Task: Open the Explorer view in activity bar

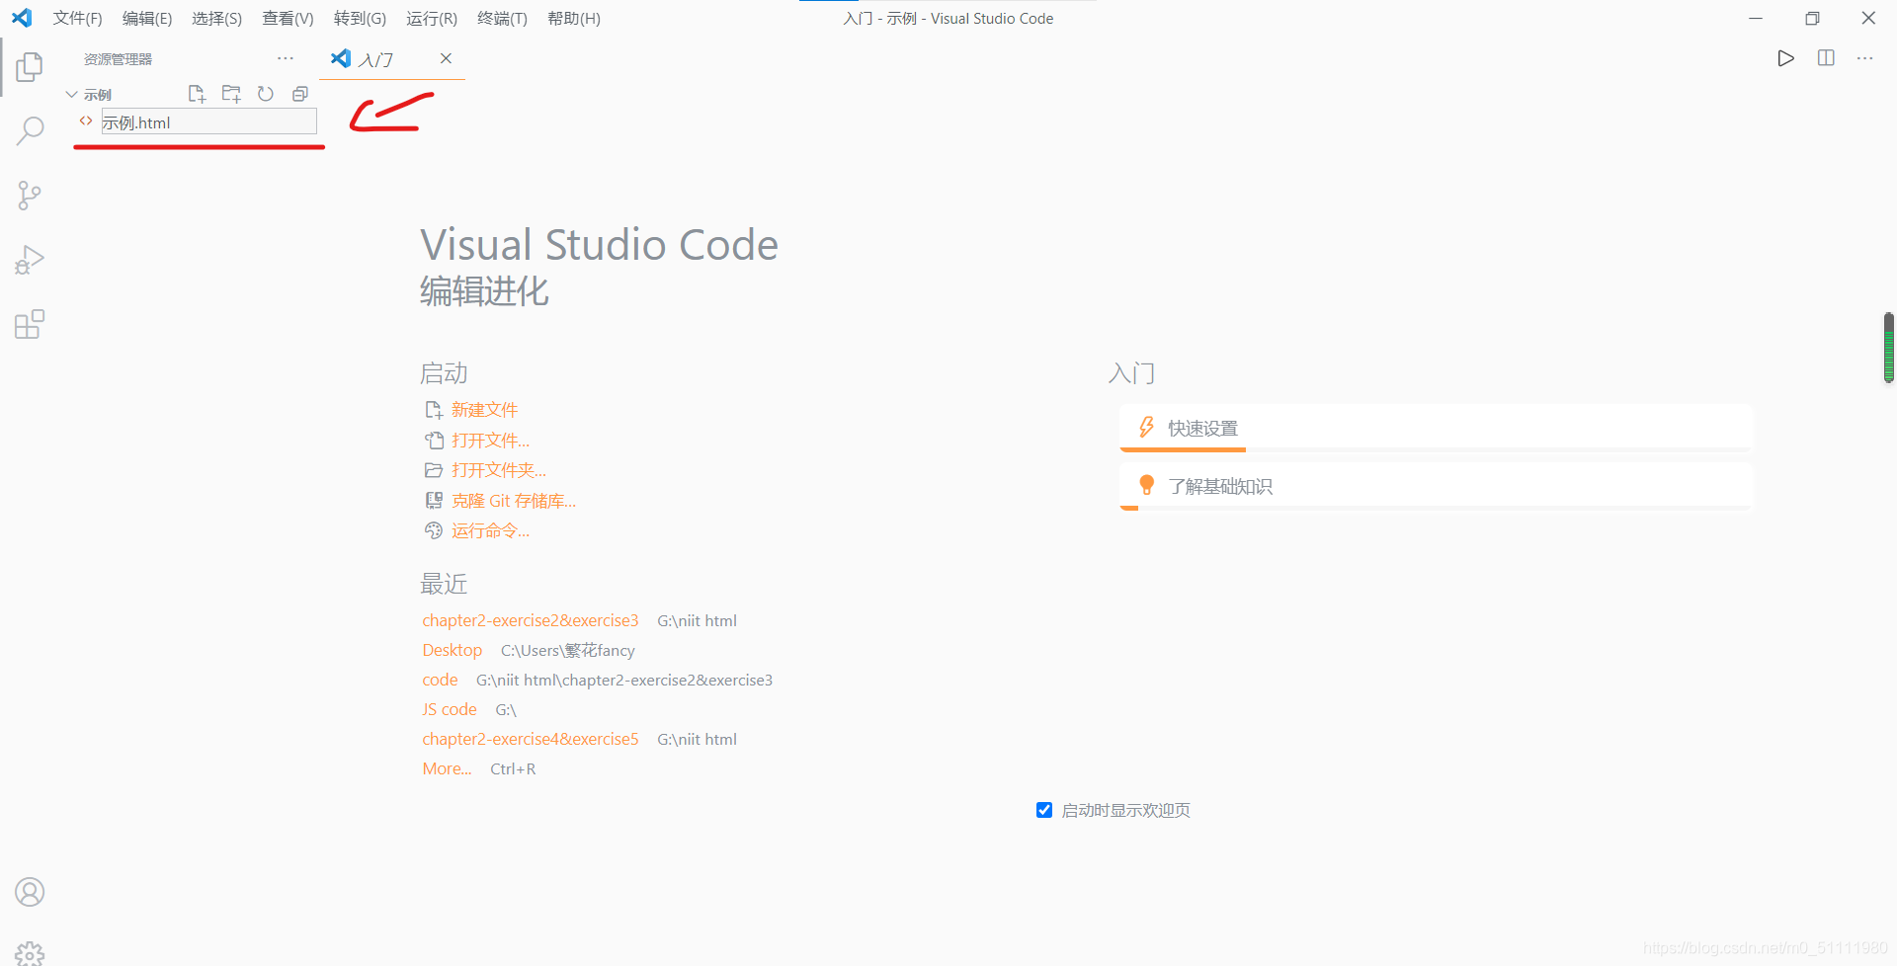Action: point(30,66)
